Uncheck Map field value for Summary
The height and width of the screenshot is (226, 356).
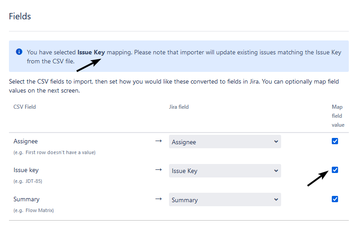(x=334, y=199)
